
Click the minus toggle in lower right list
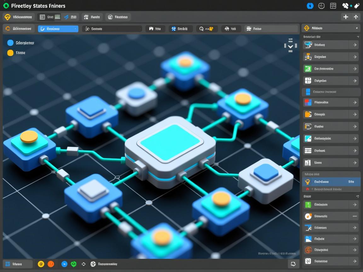(x=355, y=216)
